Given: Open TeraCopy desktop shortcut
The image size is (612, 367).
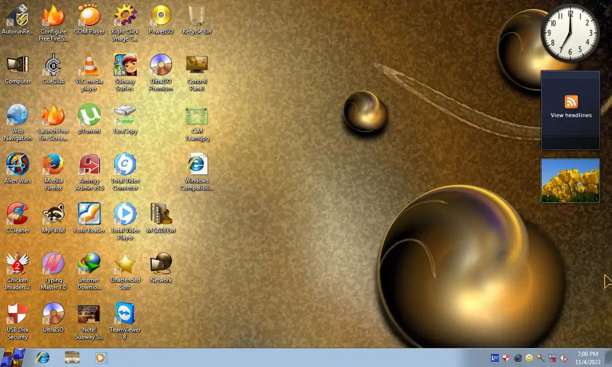Looking at the screenshot, I should [x=125, y=119].
